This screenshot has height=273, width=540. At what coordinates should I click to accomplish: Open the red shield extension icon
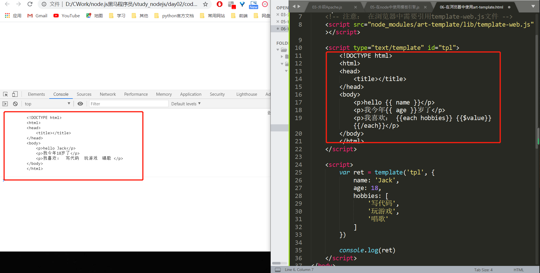coord(219,4)
